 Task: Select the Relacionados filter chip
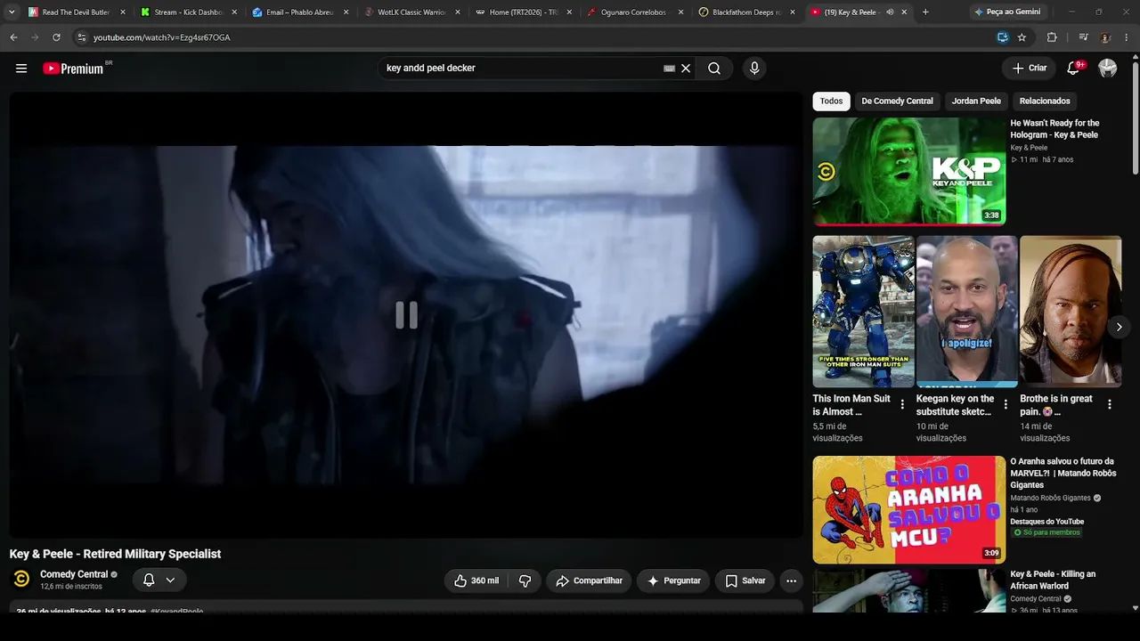pos(1045,101)
